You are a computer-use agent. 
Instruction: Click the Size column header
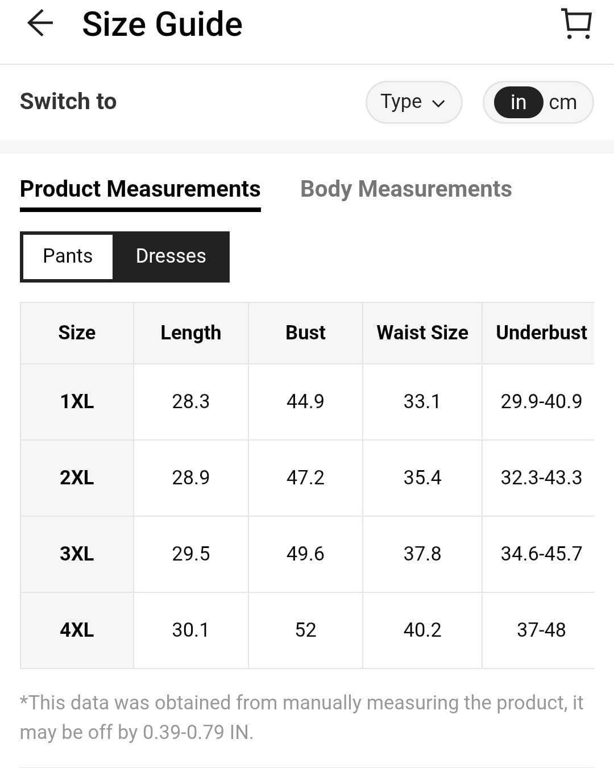click(x=77, y=333)
